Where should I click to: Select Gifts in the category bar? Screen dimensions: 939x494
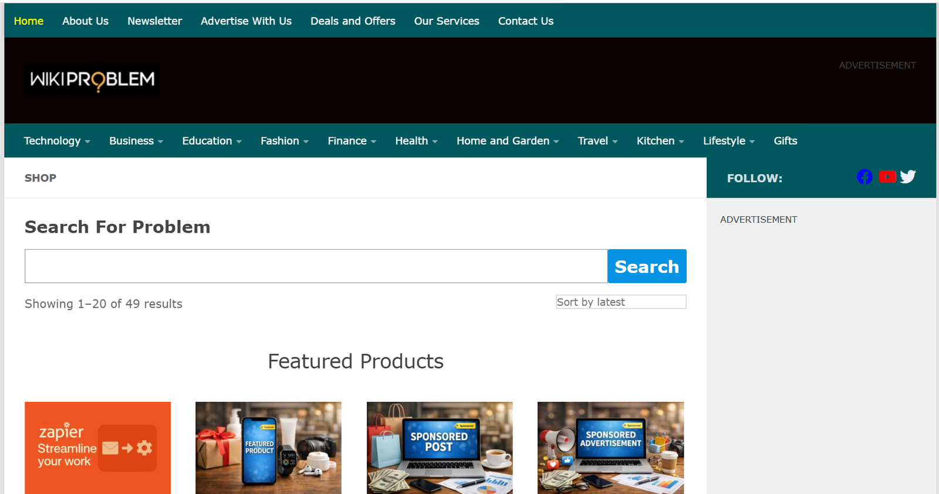tap(785, 141)
